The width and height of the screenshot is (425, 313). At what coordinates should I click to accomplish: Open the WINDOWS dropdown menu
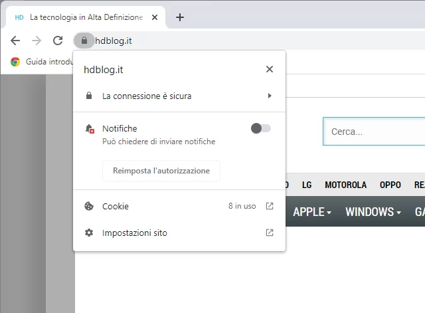tap(373, 212)
